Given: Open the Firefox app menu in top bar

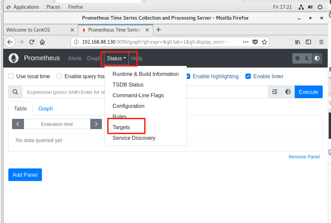Looking at the screenshot, I should [75, 7].
